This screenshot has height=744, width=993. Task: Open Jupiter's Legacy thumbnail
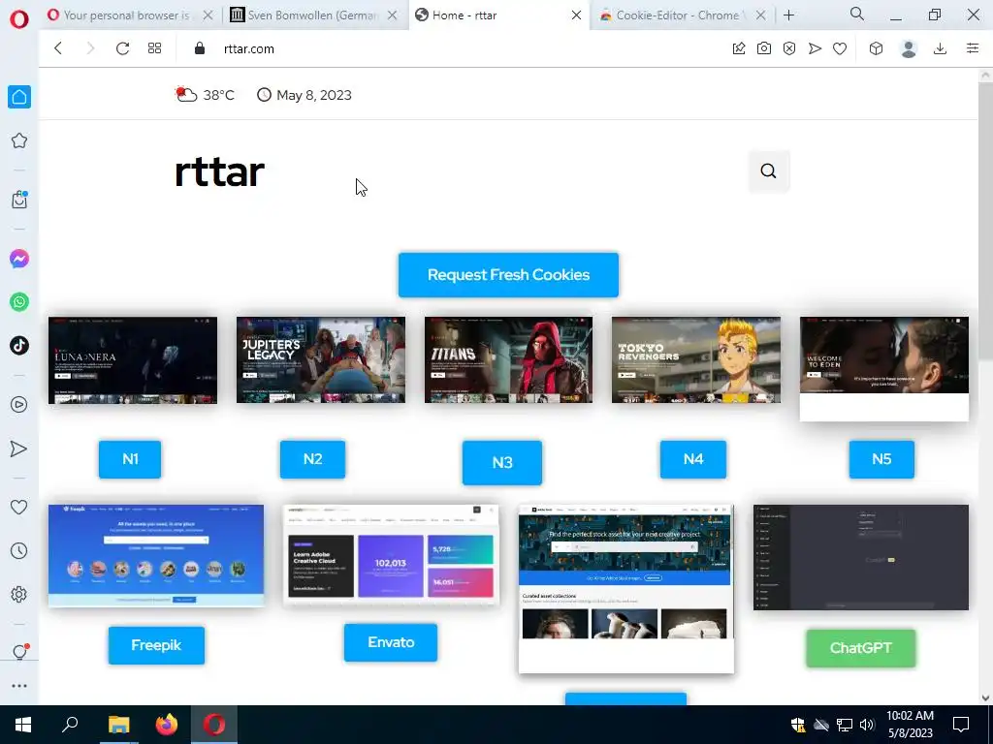[320, 359]
